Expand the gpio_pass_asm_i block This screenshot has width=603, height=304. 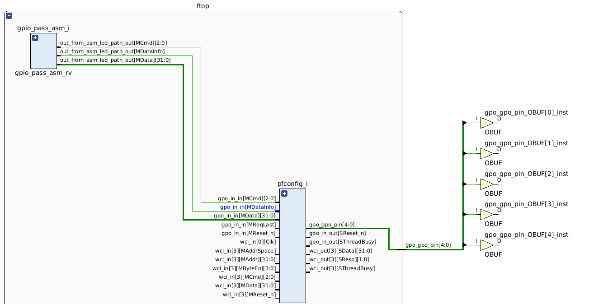35,38
